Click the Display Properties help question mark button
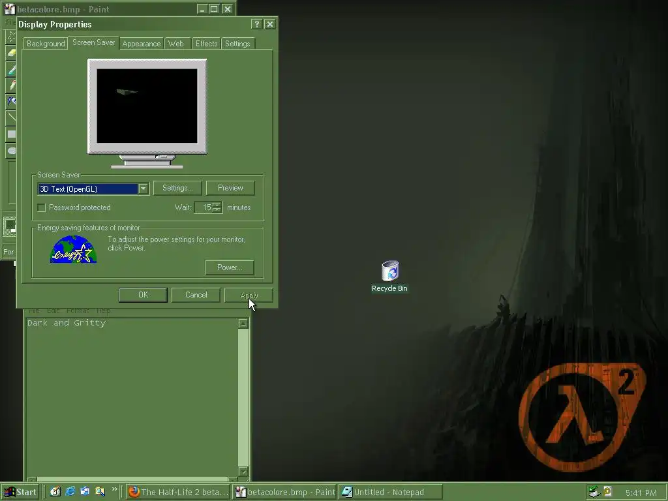The width and height of the screenshot is (668, 501). click(x=256, y=24)
